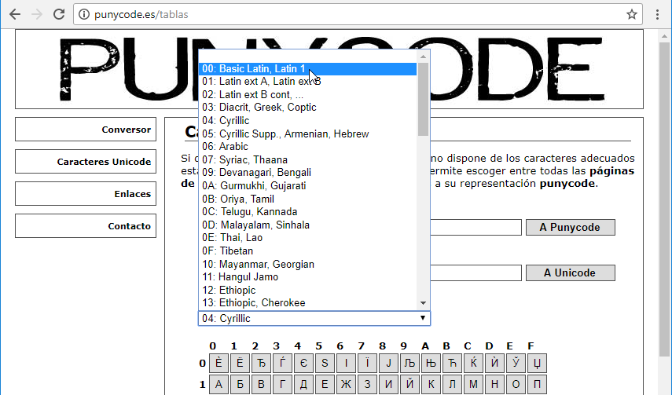
Task: Insert the Cyrillic character Ж
Action: tap(346, 386)
